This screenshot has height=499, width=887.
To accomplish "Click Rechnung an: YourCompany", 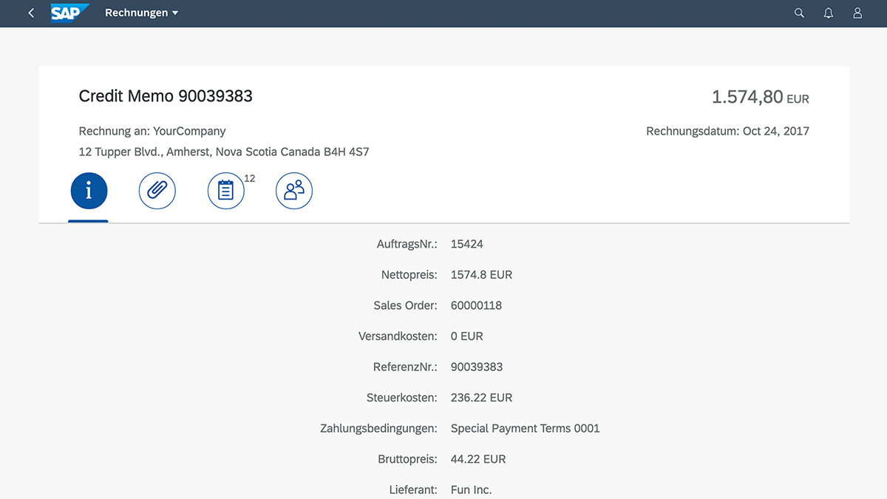I will click(152, 132).
